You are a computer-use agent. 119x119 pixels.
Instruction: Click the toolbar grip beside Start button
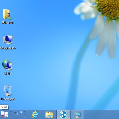tap(11, 115)
